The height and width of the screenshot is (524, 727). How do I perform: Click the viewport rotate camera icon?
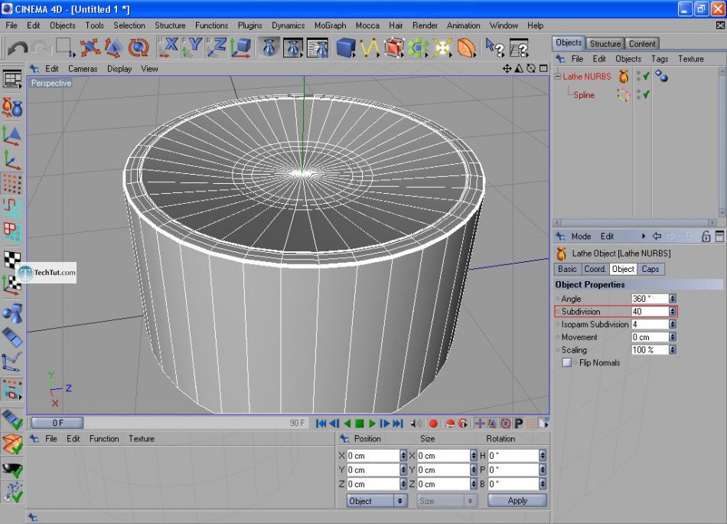531,69
